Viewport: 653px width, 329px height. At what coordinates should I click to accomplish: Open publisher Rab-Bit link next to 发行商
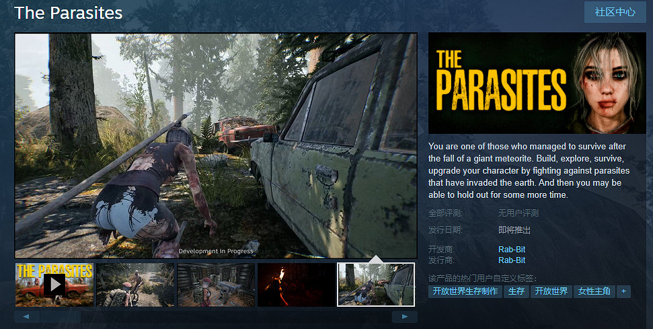[511, 260]
